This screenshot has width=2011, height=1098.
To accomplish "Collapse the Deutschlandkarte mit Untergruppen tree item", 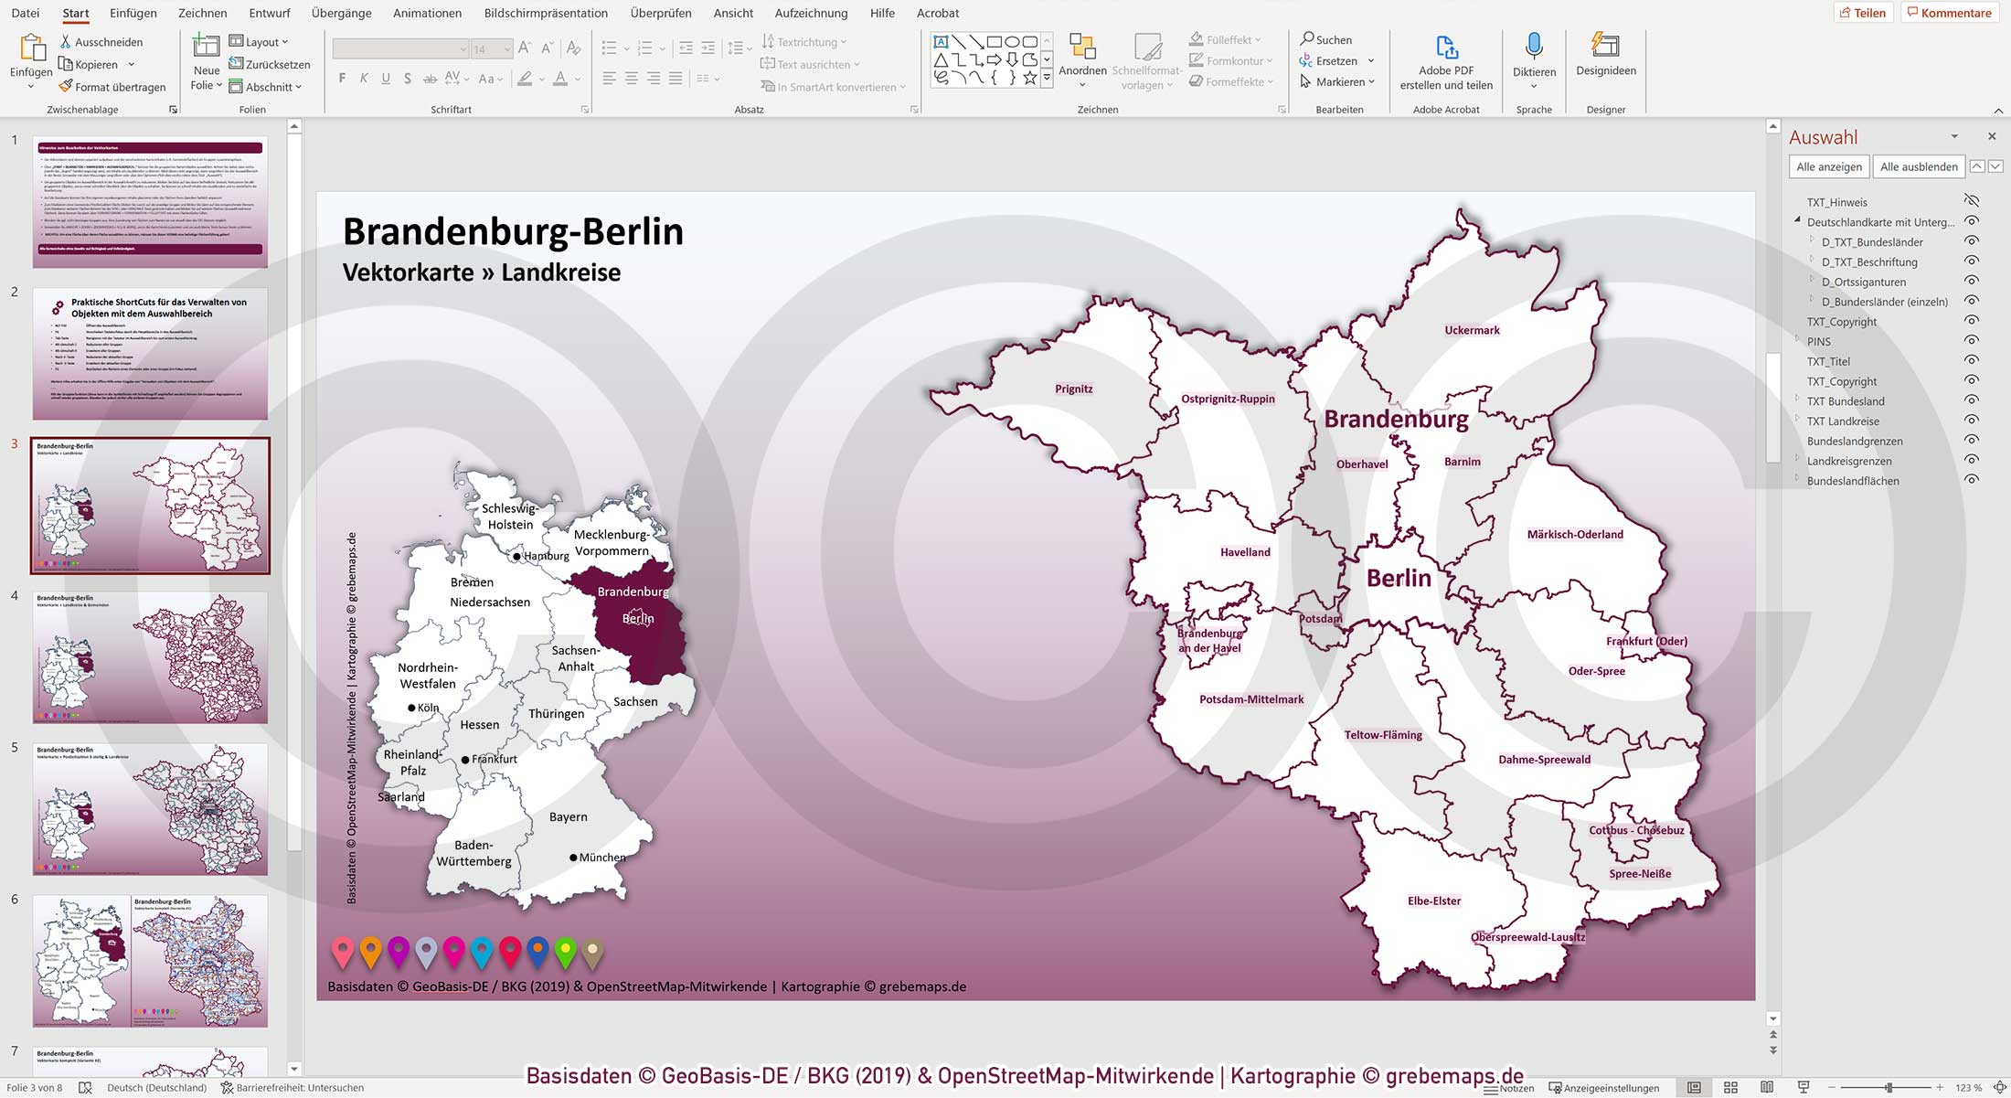I will pyautogui.click(x=1797, y=222).
